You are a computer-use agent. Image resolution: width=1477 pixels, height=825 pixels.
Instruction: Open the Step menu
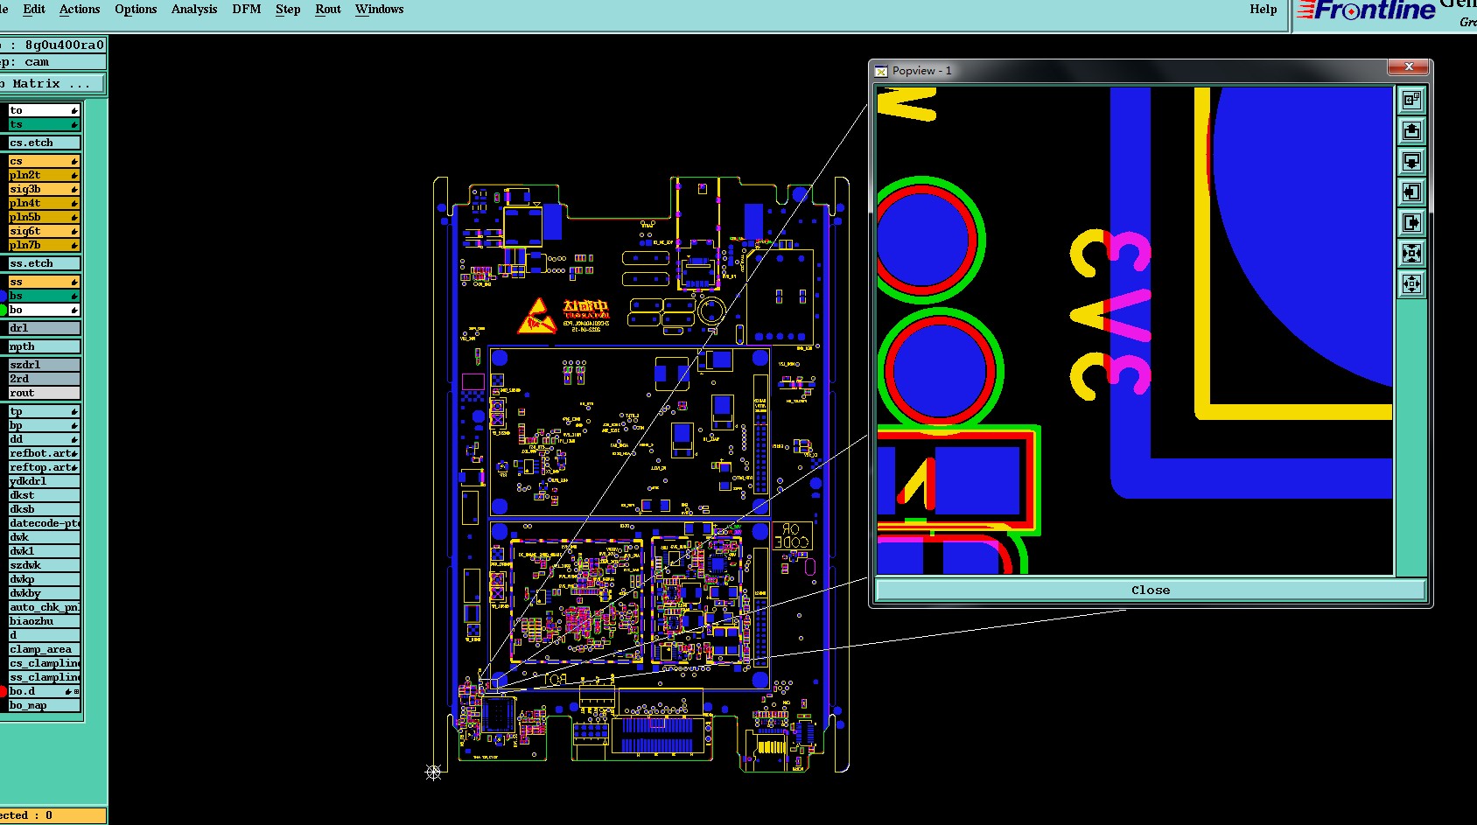click(x=288, y=9)
